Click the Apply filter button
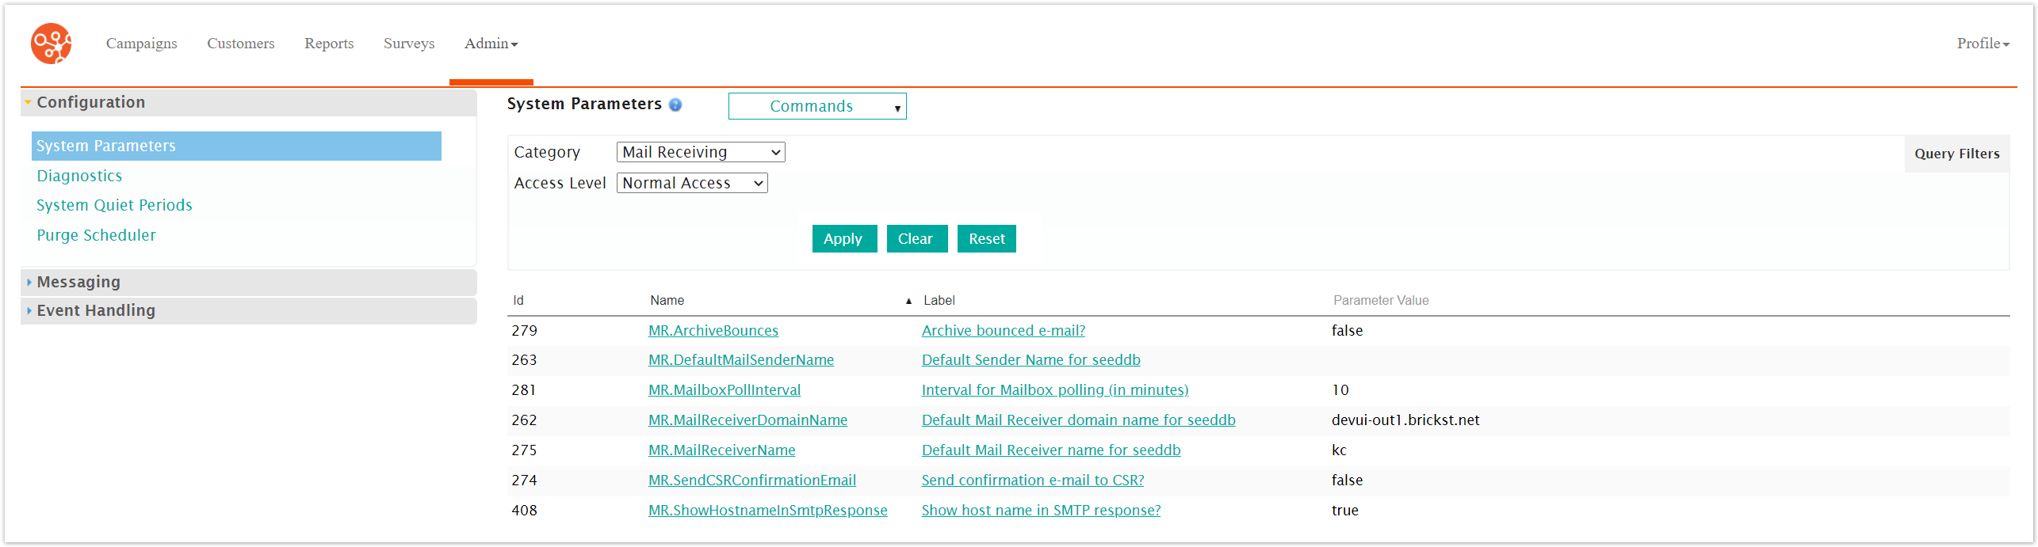 point(844,238)
